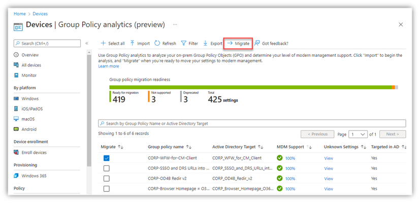Click grey Deprecated bar segment

[397, 87]
